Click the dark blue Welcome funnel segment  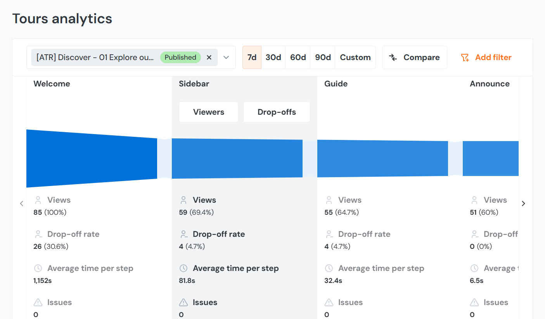pyautogui.click(x=92, y=159)
